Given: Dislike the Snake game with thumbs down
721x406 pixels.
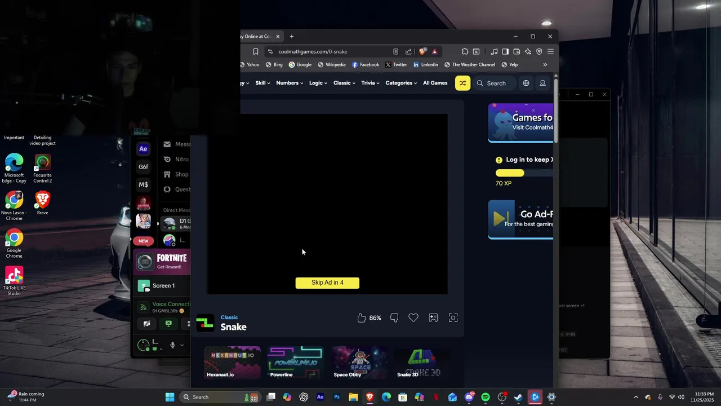Looking at the screenshot, I should click(x=394, y=318).
